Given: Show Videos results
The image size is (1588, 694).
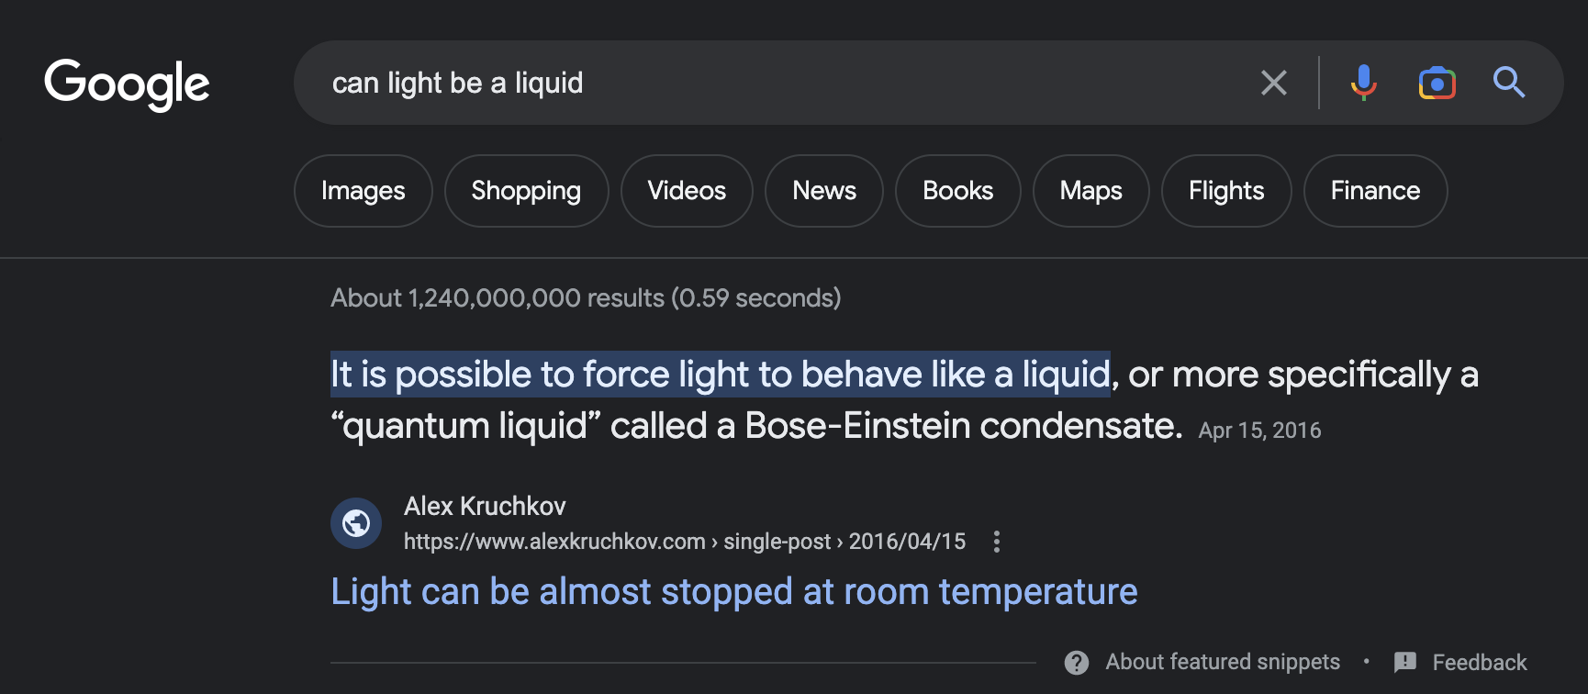Looking at the screenshot, I should coord(687,191).
